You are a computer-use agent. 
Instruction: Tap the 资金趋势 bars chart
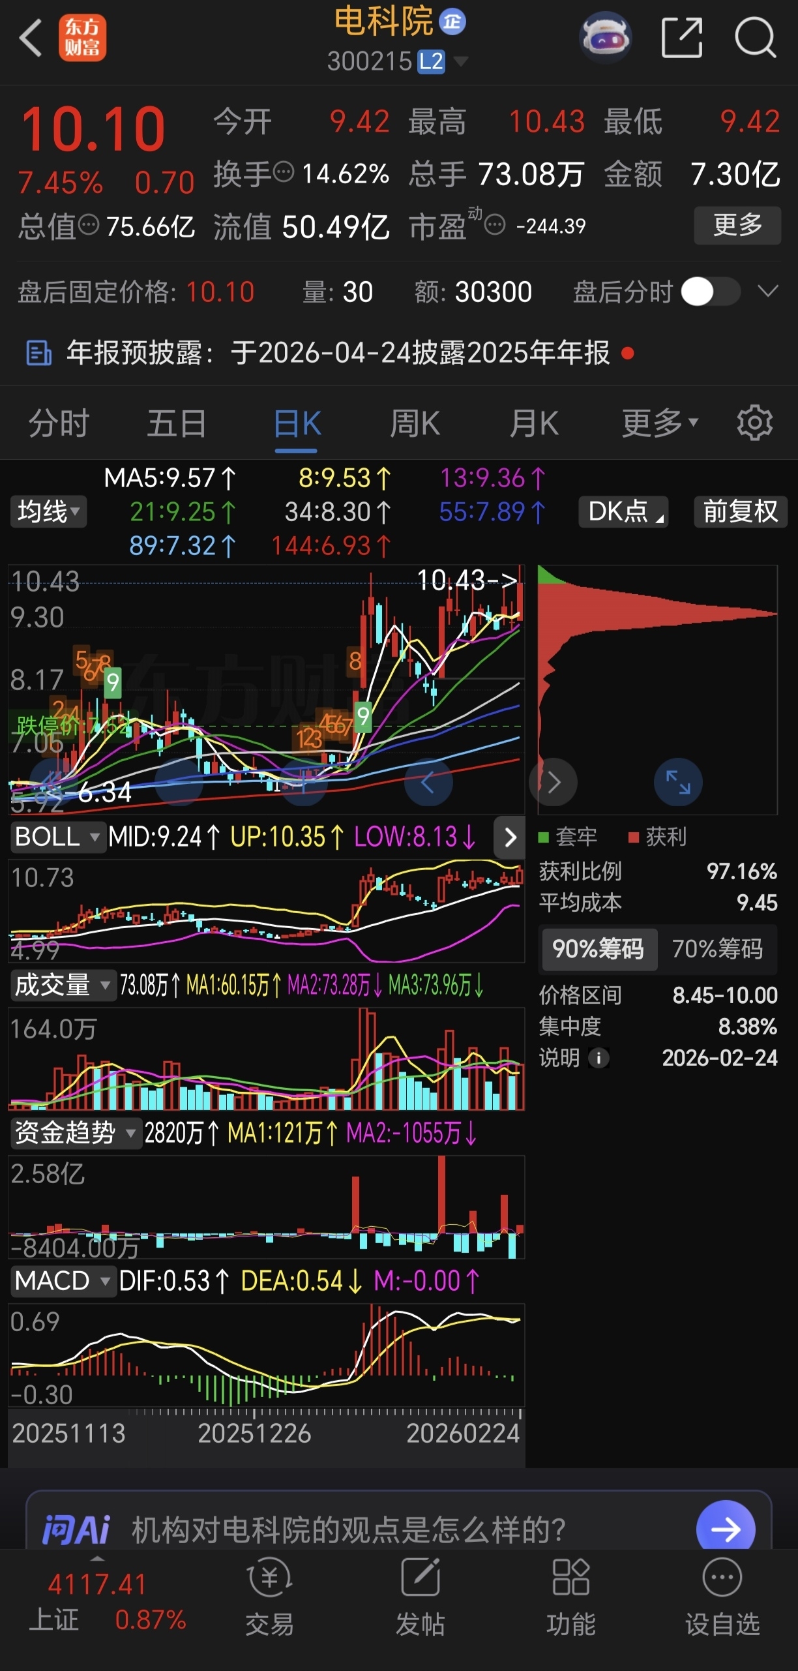[x=267, y=1207]
